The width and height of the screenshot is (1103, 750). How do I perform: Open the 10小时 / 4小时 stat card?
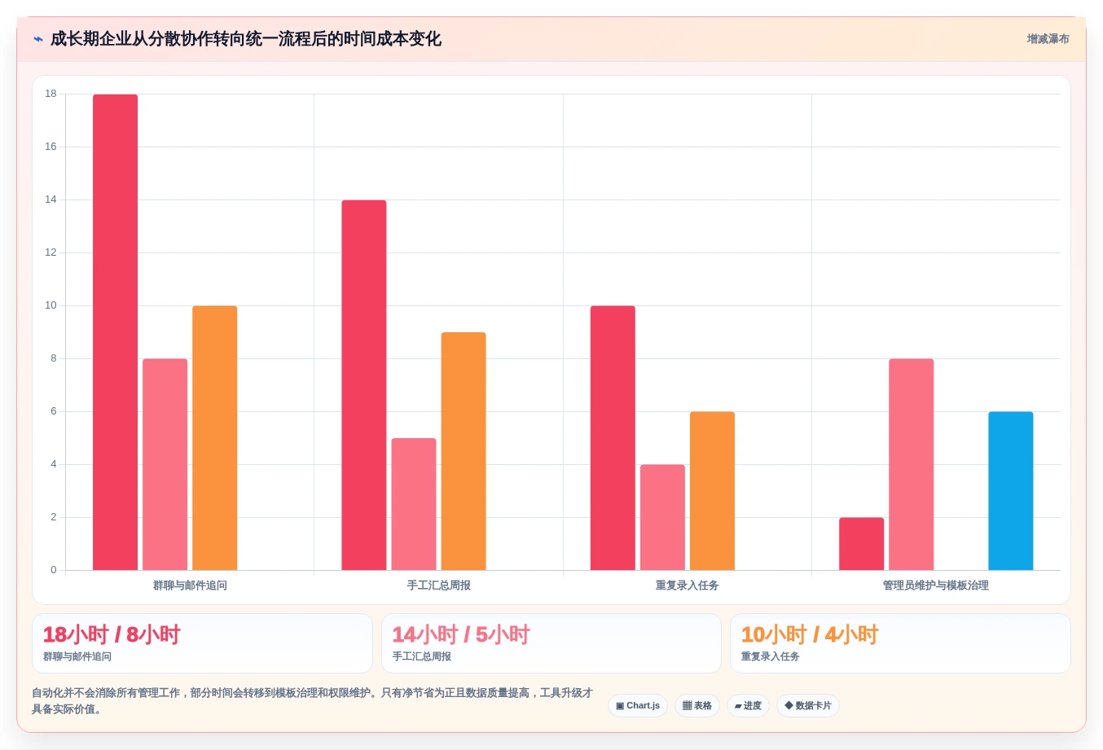pyautogui.click(x=900, y=643)
